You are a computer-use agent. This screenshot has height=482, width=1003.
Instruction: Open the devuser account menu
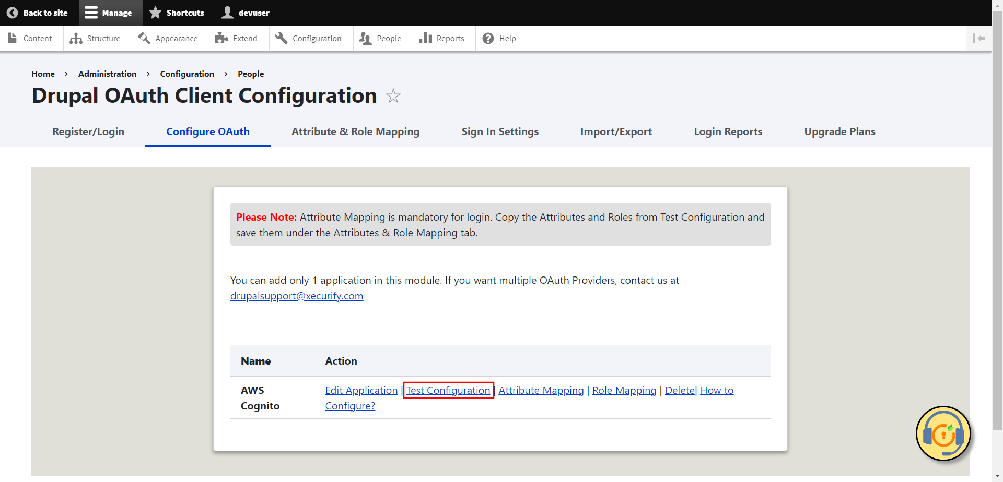point(246,13)
